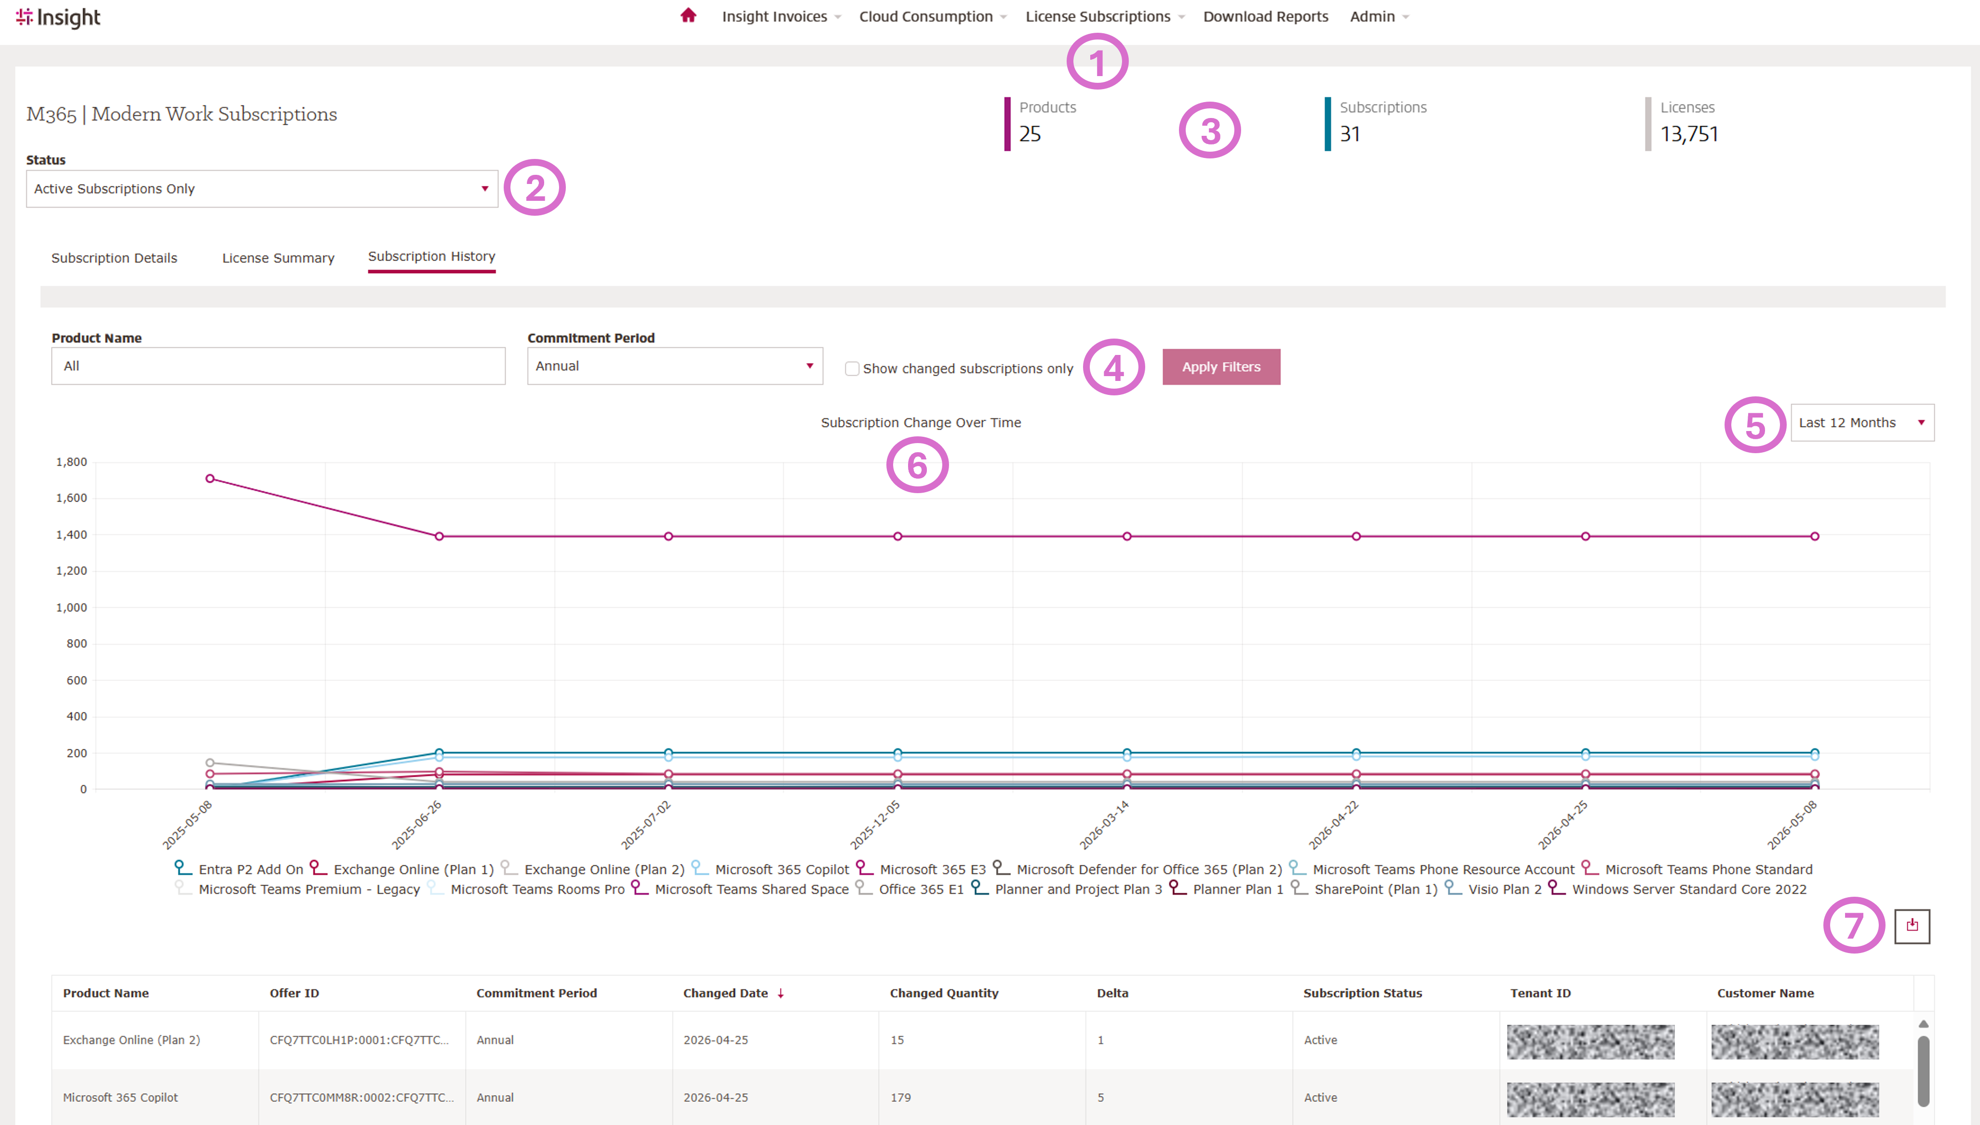1980x1125 pixels.
Task: Open the Last 12 Months range dropdown
Action: click(x=1862, y=423)
